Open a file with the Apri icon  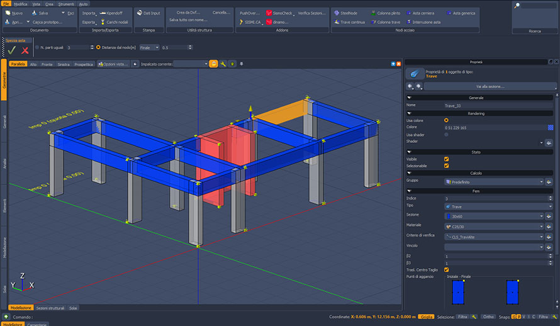pos(8,22)
